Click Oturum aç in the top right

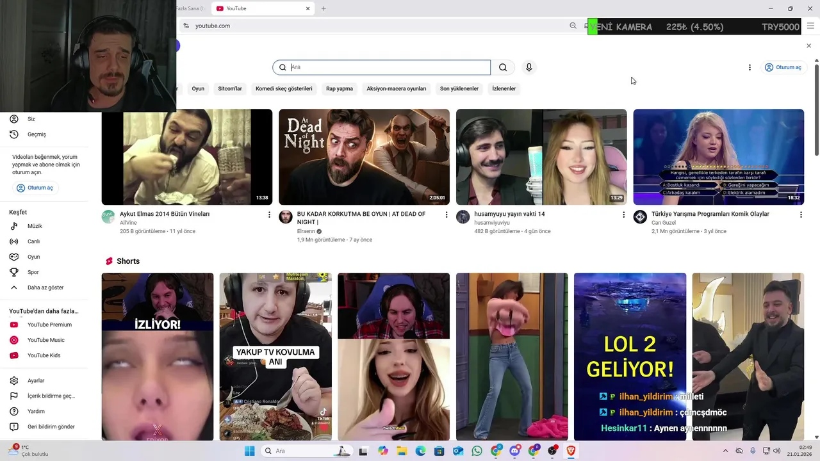[783, 67]
